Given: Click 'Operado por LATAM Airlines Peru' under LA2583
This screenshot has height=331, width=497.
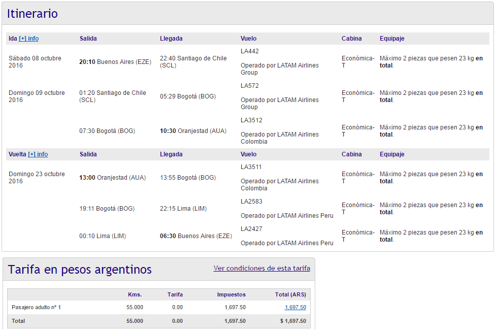Looking at the screenshot, I should point(287,216).
